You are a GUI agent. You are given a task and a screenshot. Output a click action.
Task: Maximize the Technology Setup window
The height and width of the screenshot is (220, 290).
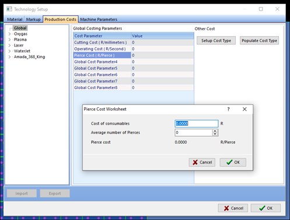(261, 9)
